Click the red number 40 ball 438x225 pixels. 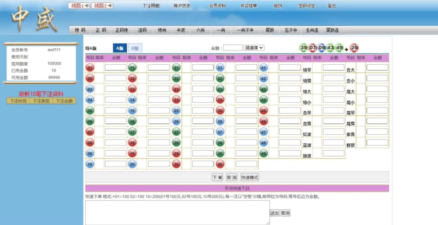coord(220,164)
